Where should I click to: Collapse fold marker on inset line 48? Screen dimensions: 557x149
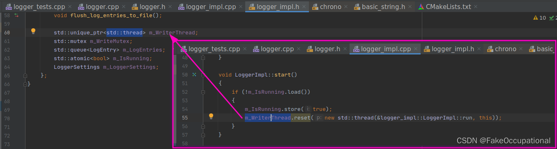[203, 58]
